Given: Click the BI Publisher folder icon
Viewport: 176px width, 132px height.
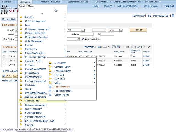Looking at the screenshot, I should coord(50,63).
